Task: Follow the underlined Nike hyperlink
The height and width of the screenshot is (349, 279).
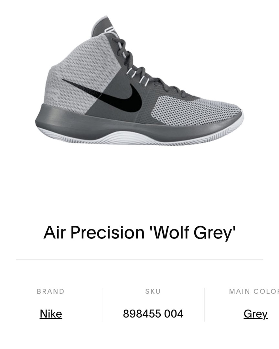Action: pos(50,313)
